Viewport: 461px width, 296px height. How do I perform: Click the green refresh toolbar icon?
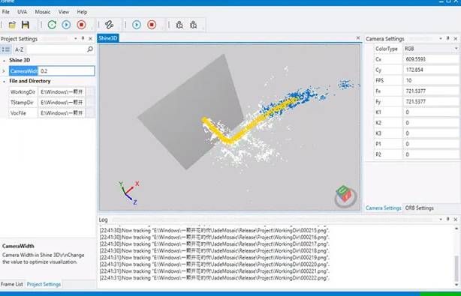52,25
